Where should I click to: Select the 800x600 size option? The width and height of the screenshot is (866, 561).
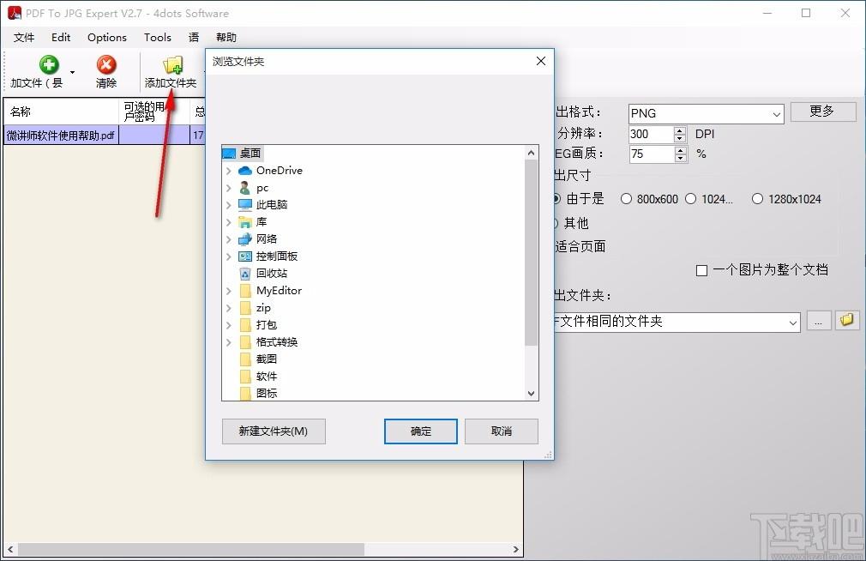point(650,199)
